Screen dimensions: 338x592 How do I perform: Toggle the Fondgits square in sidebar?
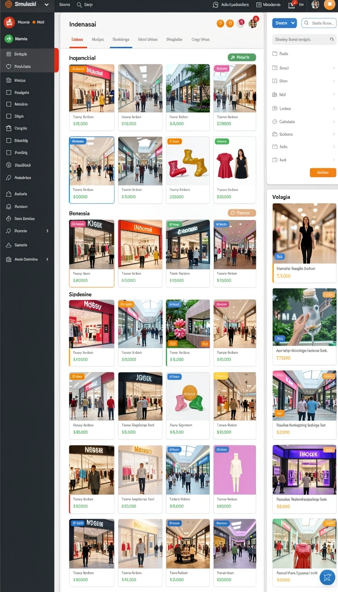[x=9, y=93]
